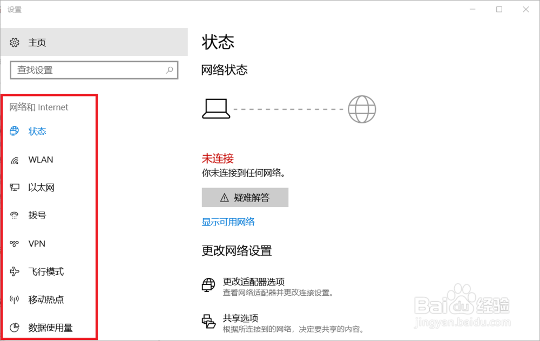
Task: Open 移动热点 (Mobile hotspot) settings
Action: [15, 300]
